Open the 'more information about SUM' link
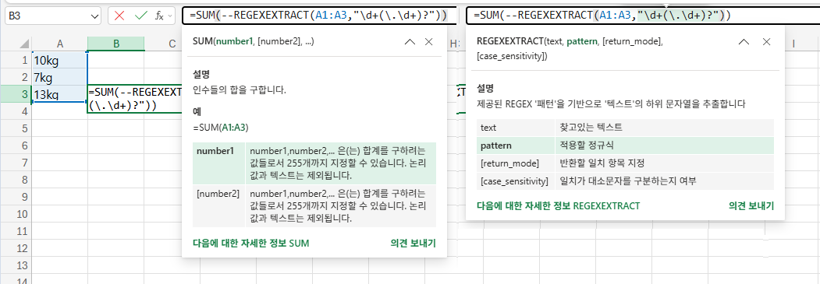 tap(251, 243)
